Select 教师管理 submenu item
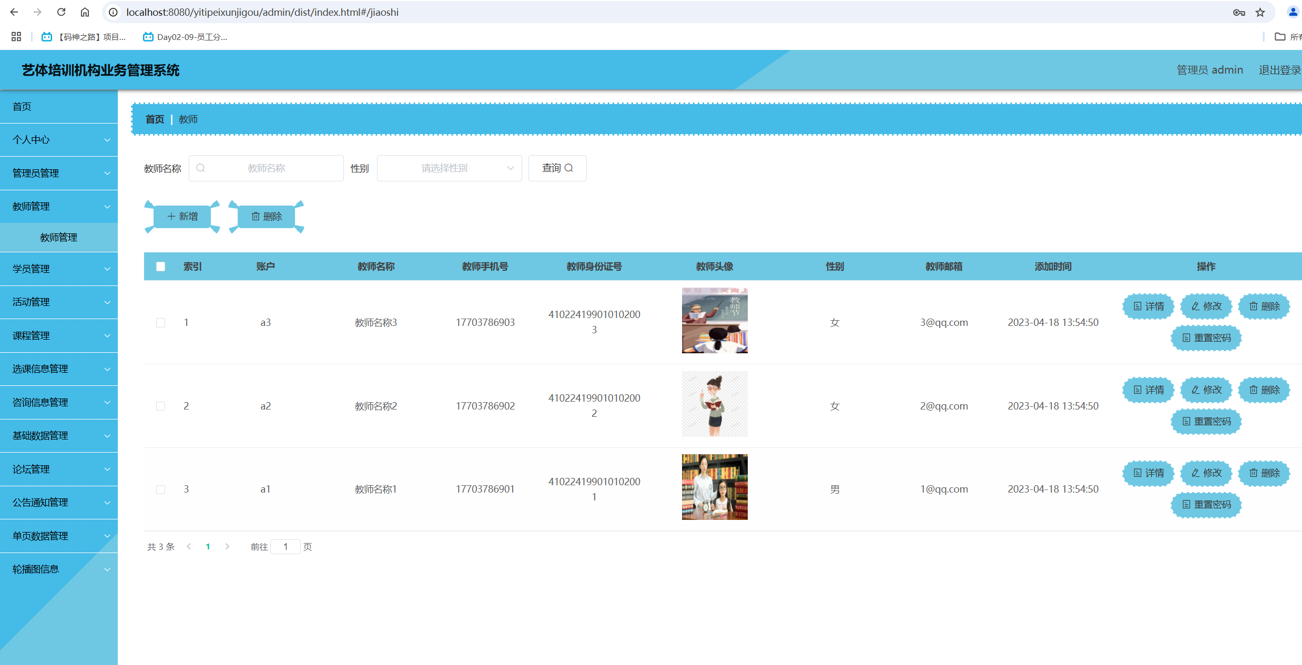1302x665 pixels. click(59, 238)
